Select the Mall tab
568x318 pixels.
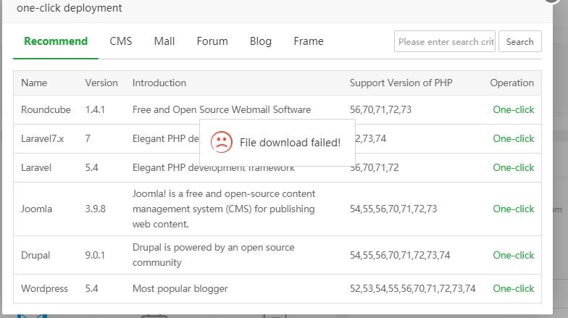[164, 41]
